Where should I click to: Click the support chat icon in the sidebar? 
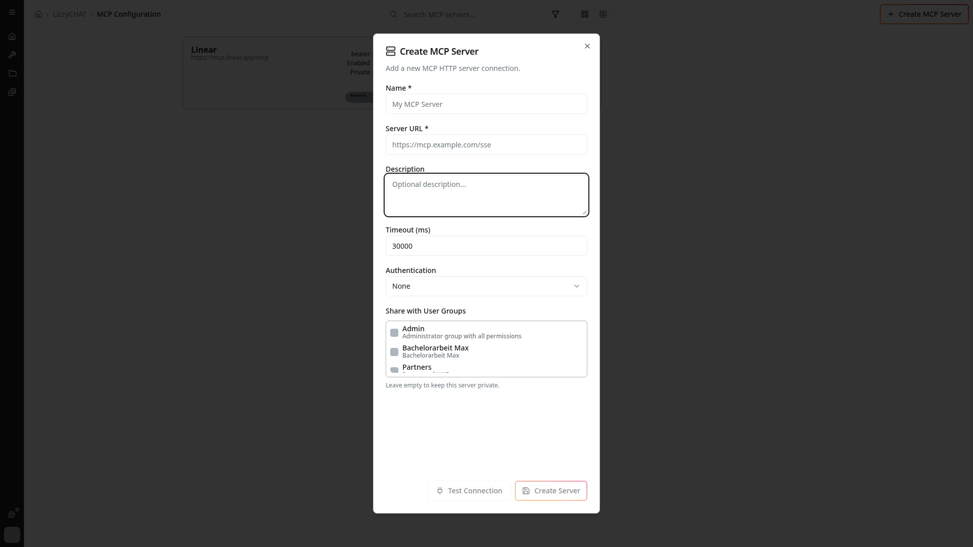[x=12, y=515]
